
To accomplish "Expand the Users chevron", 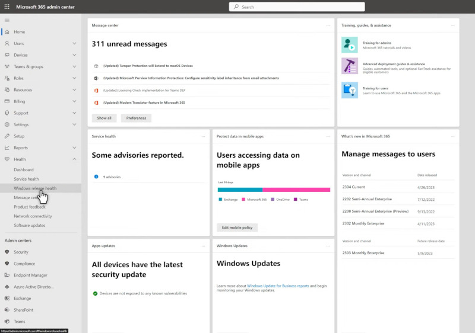I will (x=74, y=43).
